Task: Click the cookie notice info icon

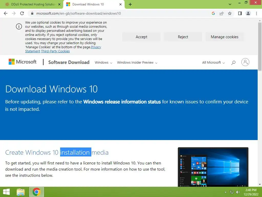Action: pos(19,26)
